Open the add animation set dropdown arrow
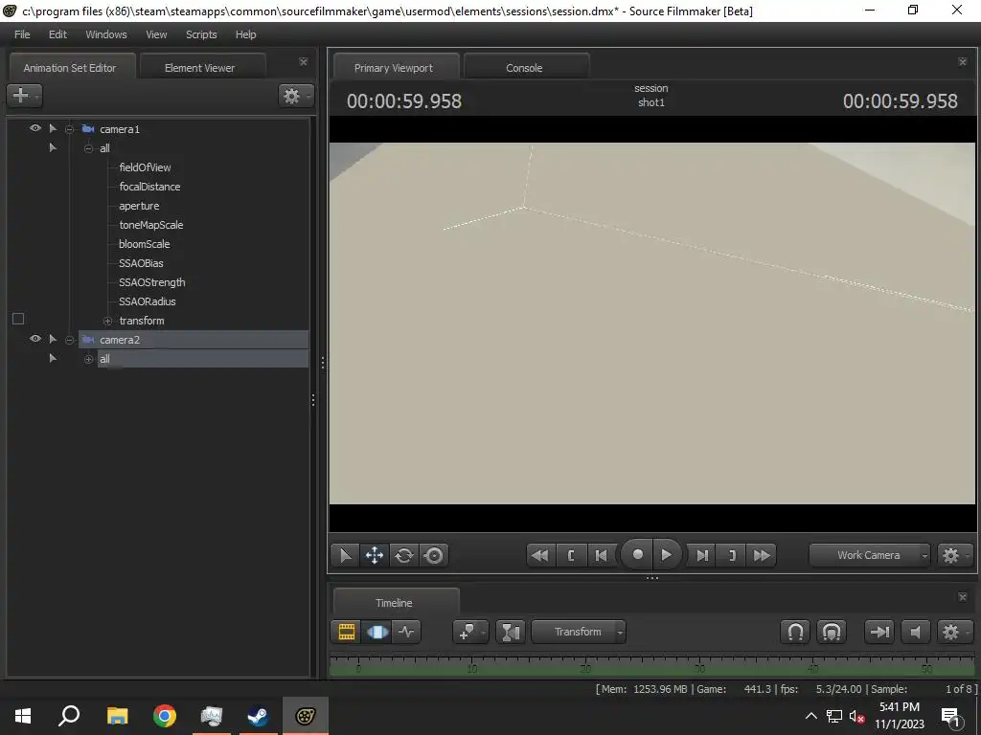 point(37,97)
